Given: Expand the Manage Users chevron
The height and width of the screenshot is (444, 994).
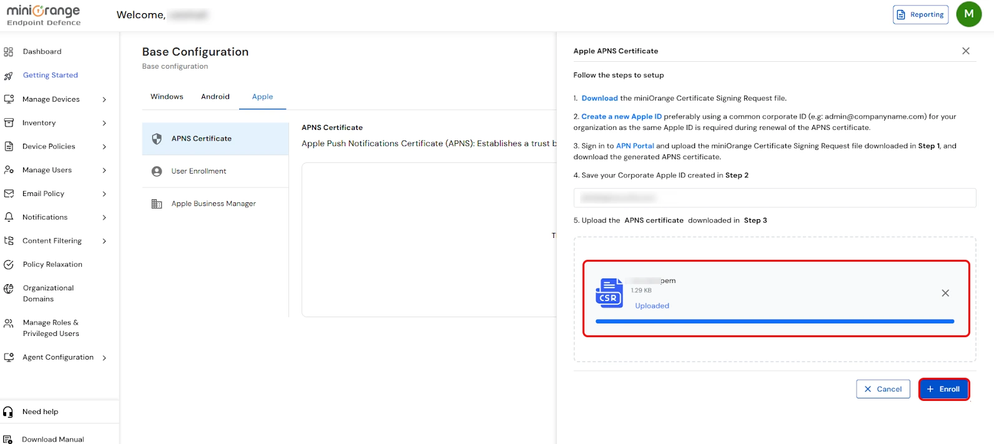Looking at the screenshot, I should [104, 170].
